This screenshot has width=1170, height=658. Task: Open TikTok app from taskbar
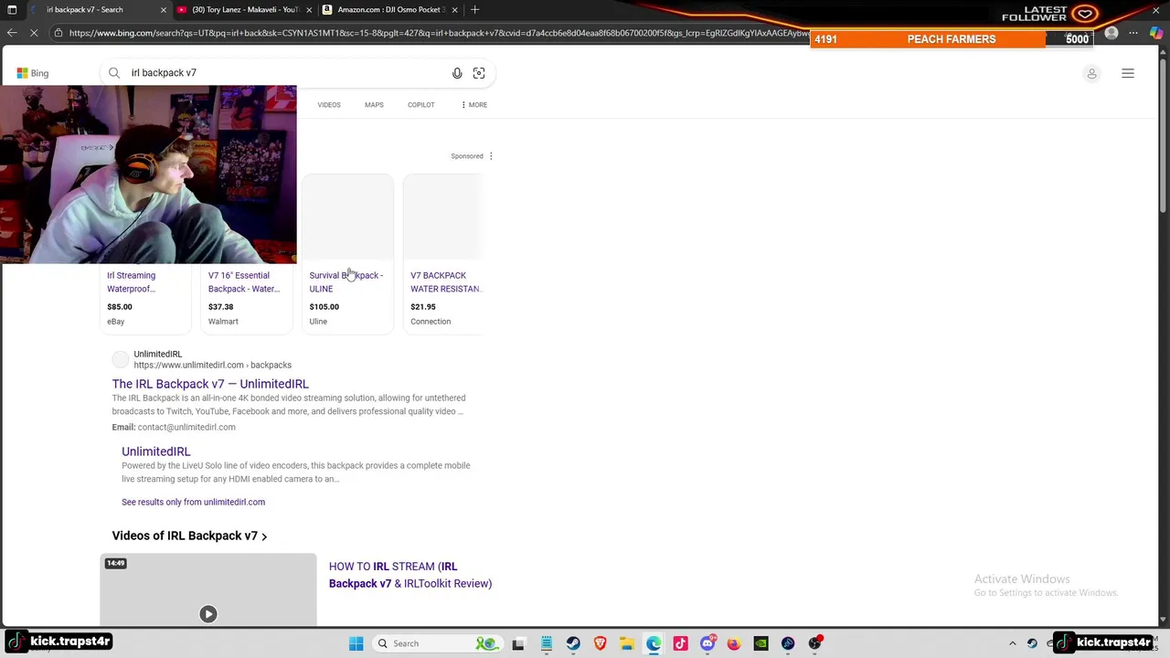(x=680, y=643)
